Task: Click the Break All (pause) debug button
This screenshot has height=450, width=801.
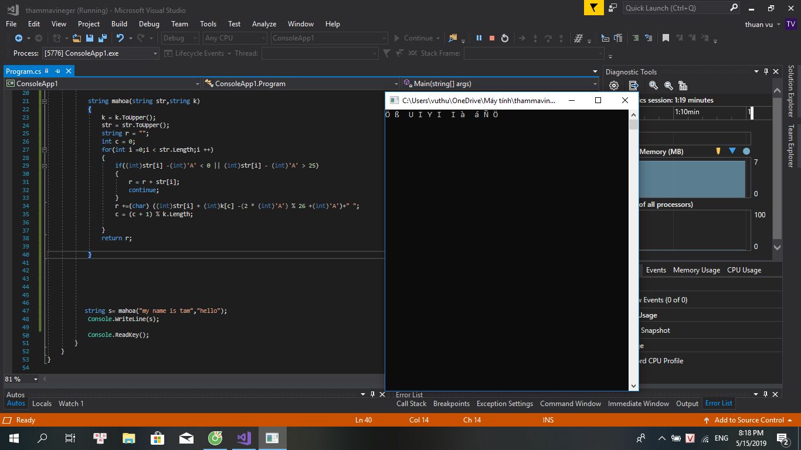Action: pyautogui.click(x=479, y=38)
